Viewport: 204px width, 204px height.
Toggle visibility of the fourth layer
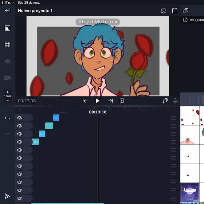click(x=20, y=142)
